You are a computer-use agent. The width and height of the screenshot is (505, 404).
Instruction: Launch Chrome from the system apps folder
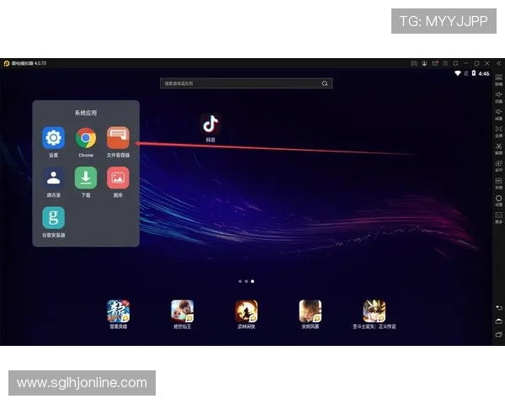[86, 138]
